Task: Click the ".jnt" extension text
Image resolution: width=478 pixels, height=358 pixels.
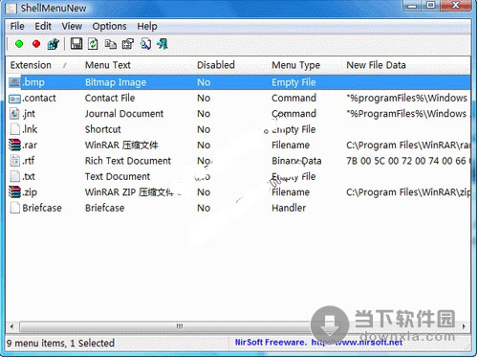Action: click(x=29, y=114)
